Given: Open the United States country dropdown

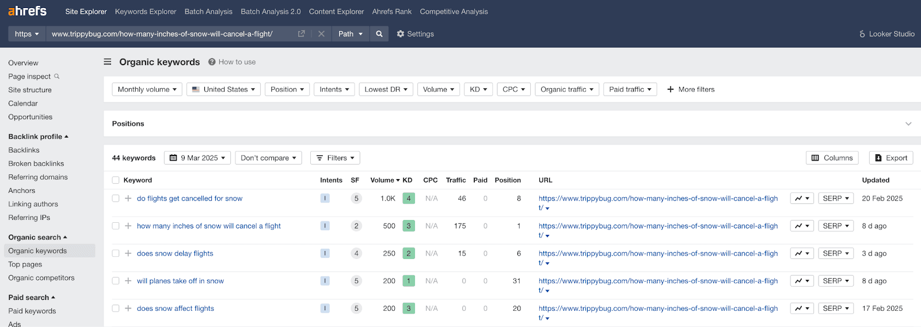Looking at the screenshot, I should tap(223, 89).
